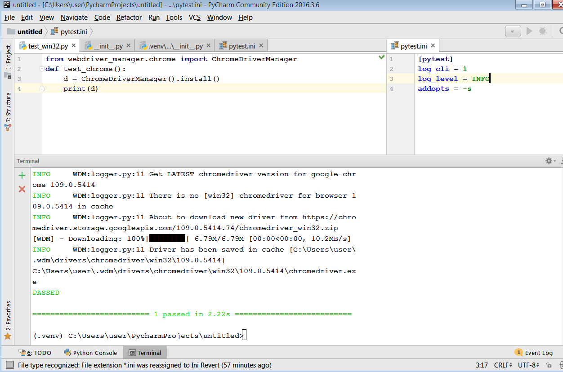Click the untitled project breadcrumb
The height and width of the screenshot is (372, 563).
pos(25,31)
